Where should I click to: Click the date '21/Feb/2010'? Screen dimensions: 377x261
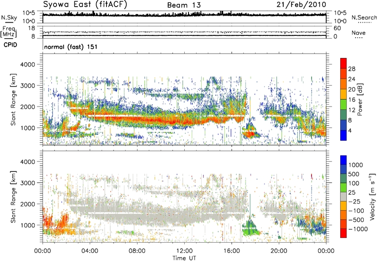301,4
